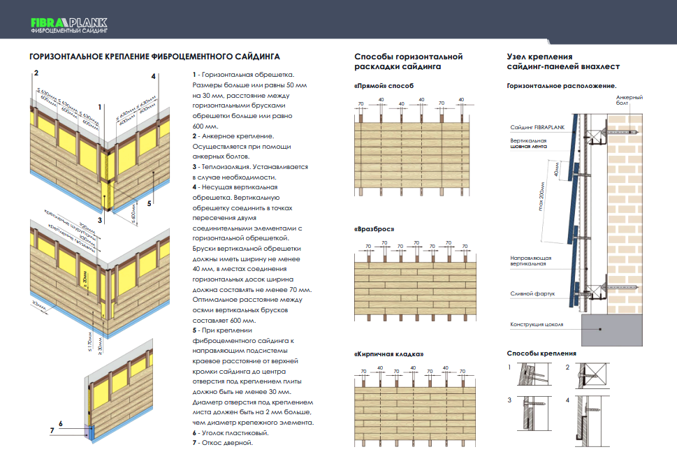Screen dimensions: 677x475
Task: Click '4 - Несущая вертикальная' legend line
Action: click(x=235, y=187)
